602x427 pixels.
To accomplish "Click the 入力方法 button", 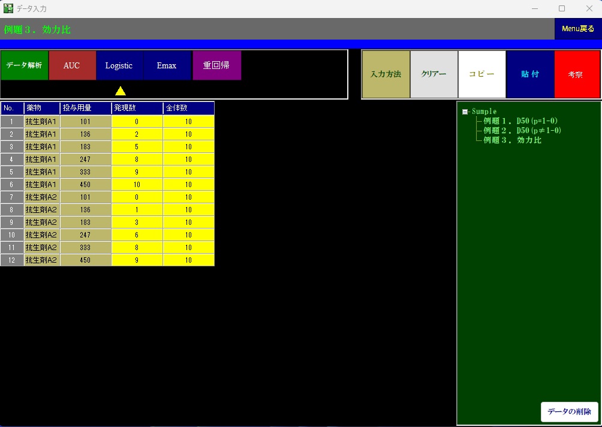I will pos(386,74).
